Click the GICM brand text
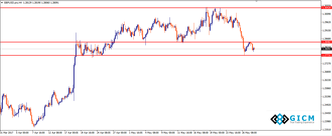332x136 pixels. point(302,118)
